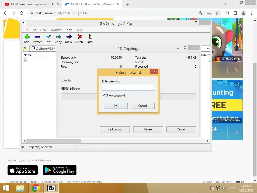Click the Background button in Copying dialog
Screen dimensions: 257x193
pyautogui.click(x=115, y=129)
